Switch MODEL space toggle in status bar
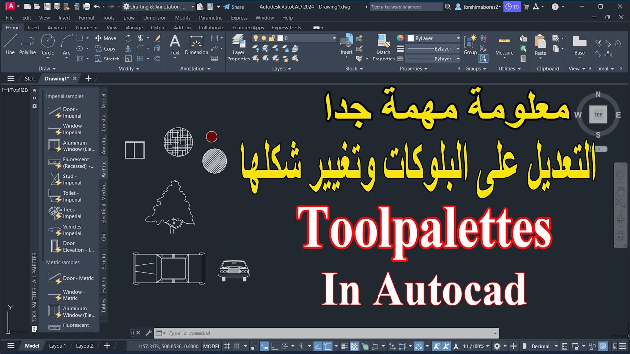630x354 pixels. 212,346
